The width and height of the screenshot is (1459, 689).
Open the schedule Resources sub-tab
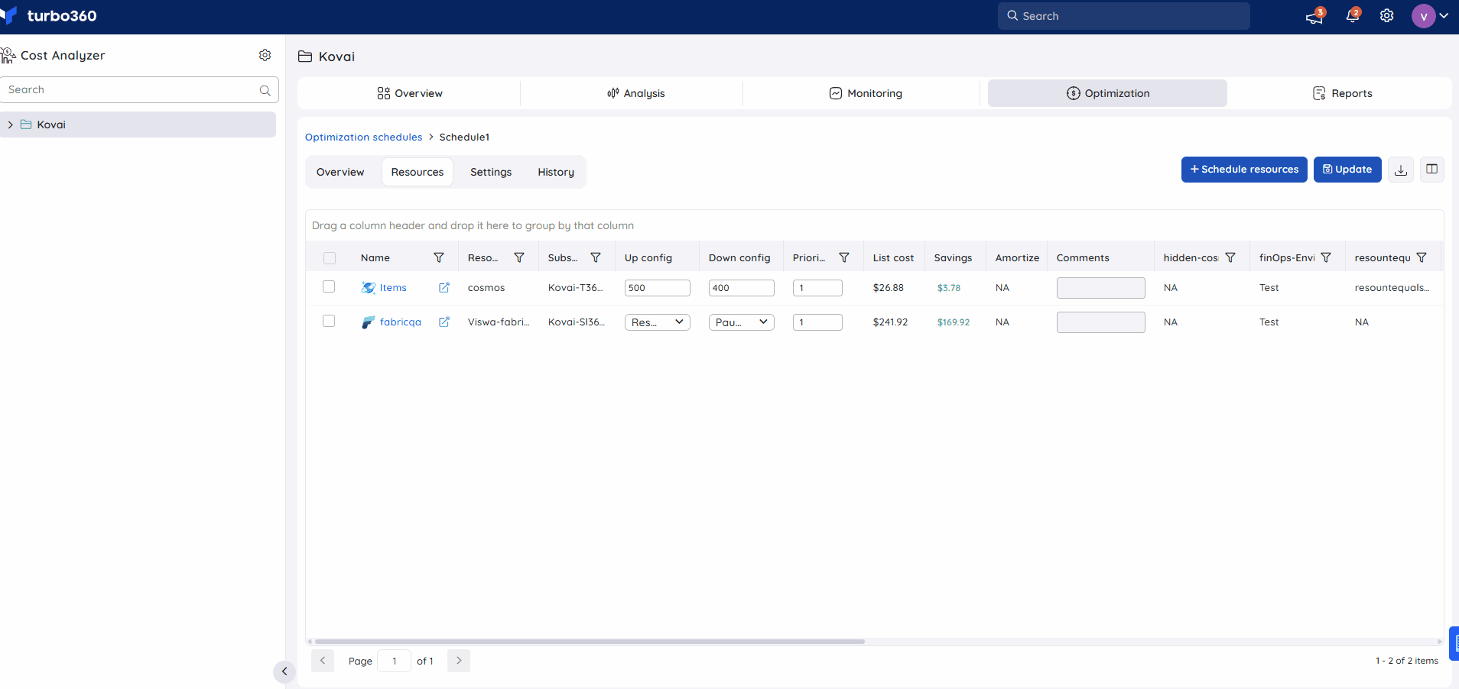tap(418, 172)
